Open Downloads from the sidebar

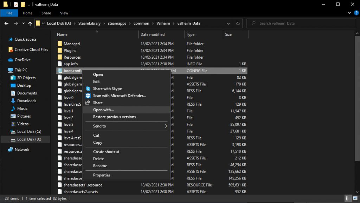click(26, 101)
